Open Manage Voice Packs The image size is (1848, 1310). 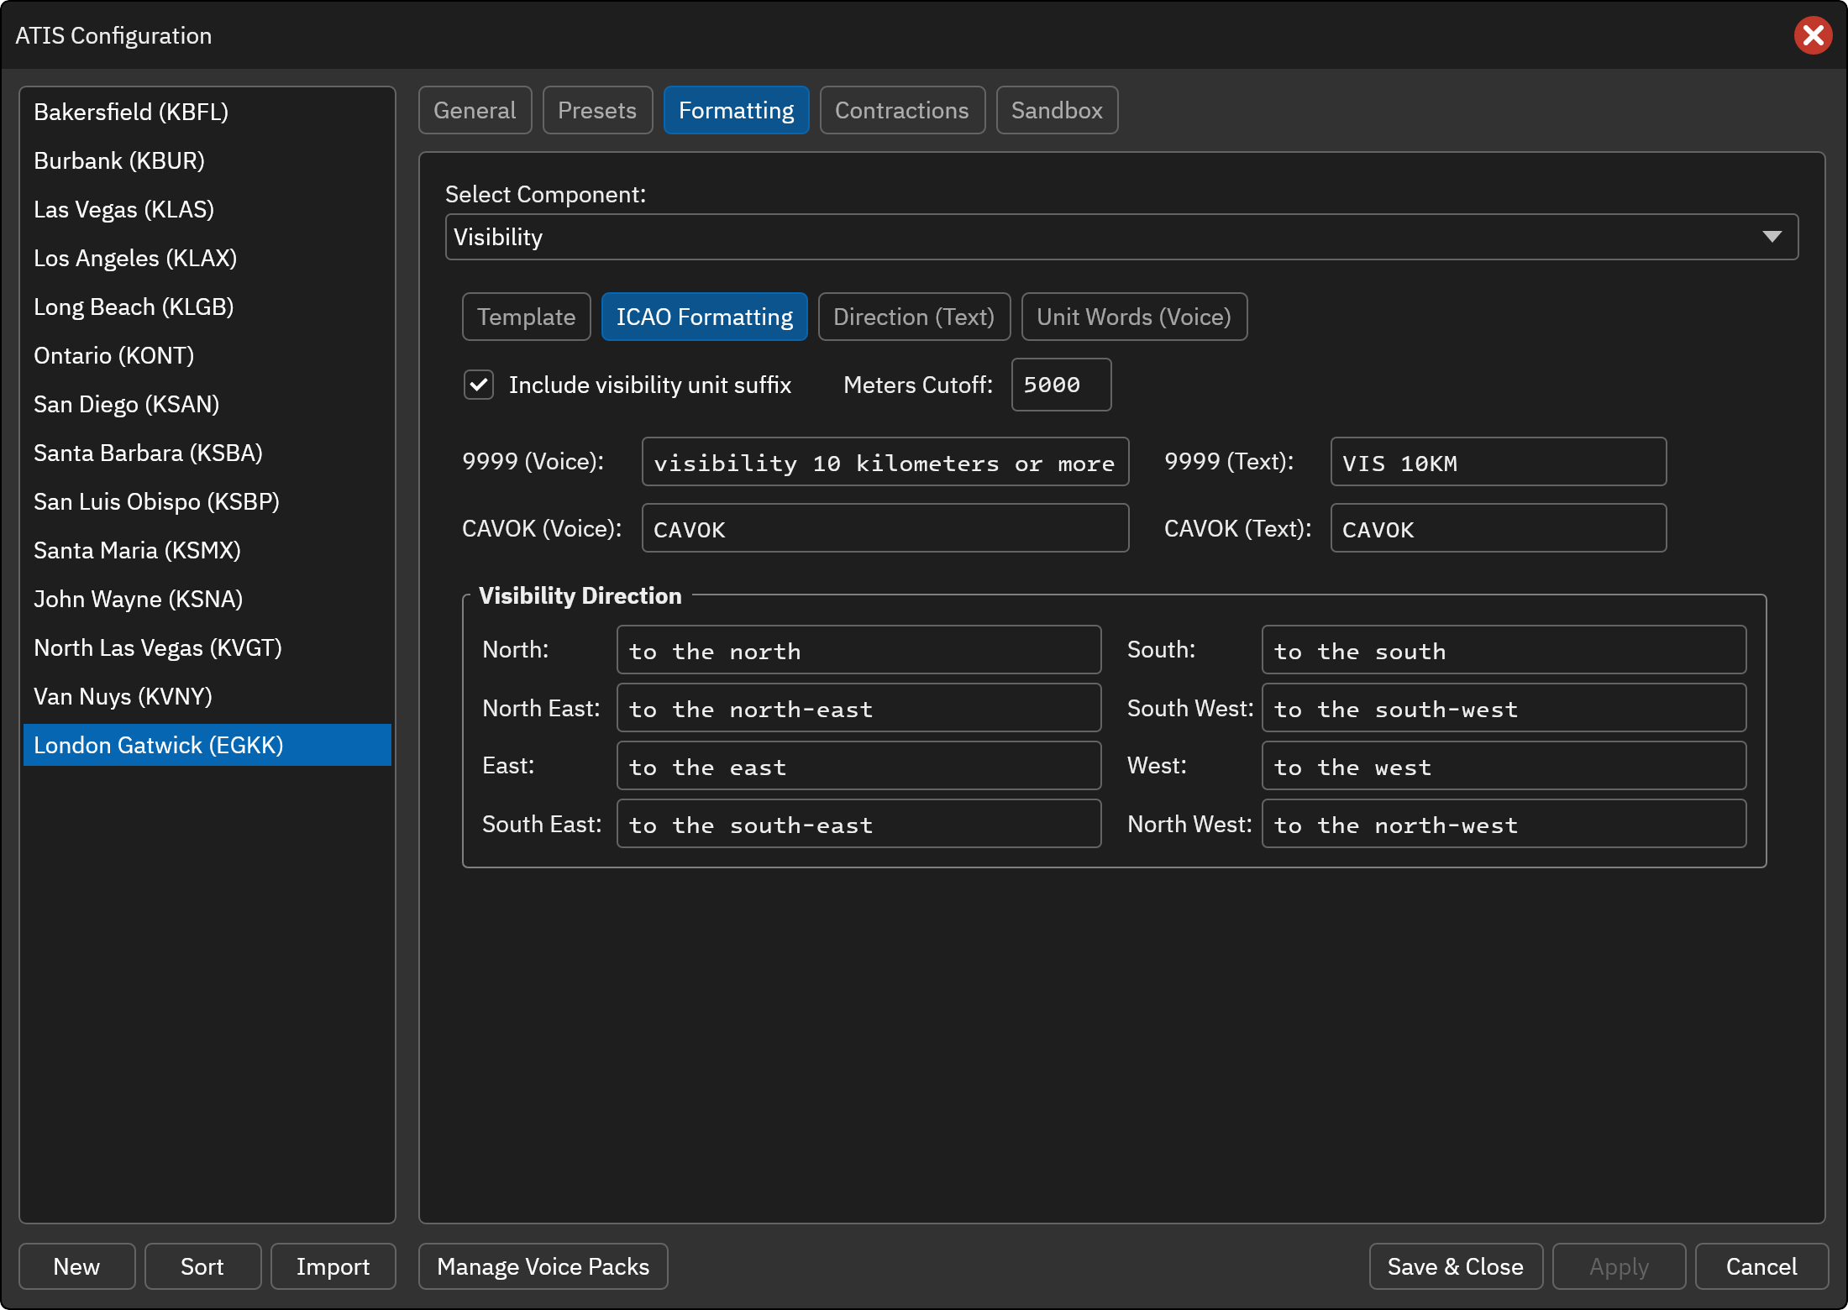(543, 1266)
